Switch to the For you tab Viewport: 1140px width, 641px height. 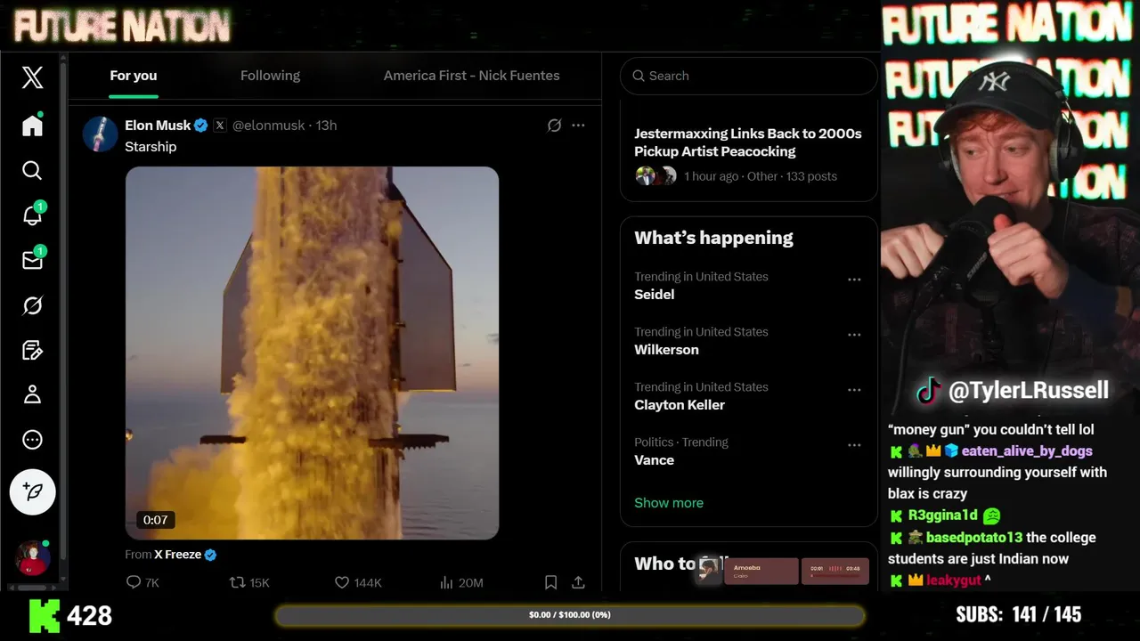[x=134, y=76]
